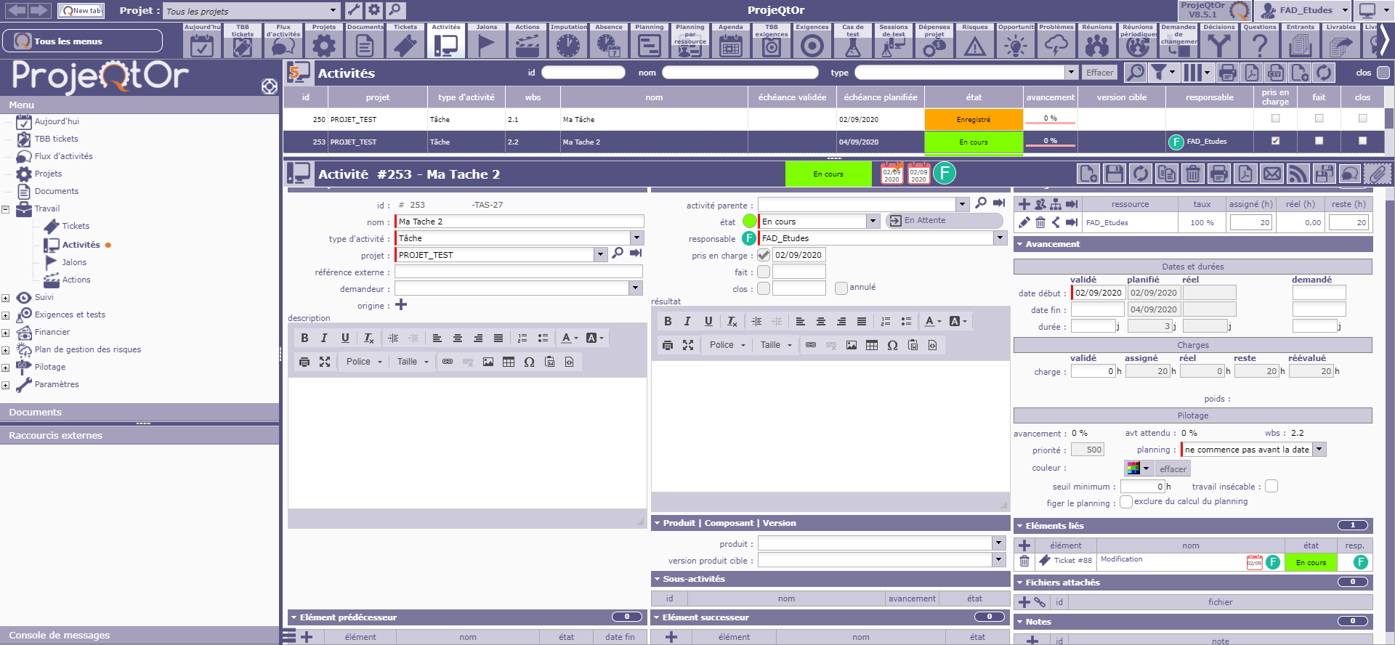The height and width of the screenshot is (645, 1395).
Task: Open the Agenda icon in the top bar
Action: click(x=730, y=41)
